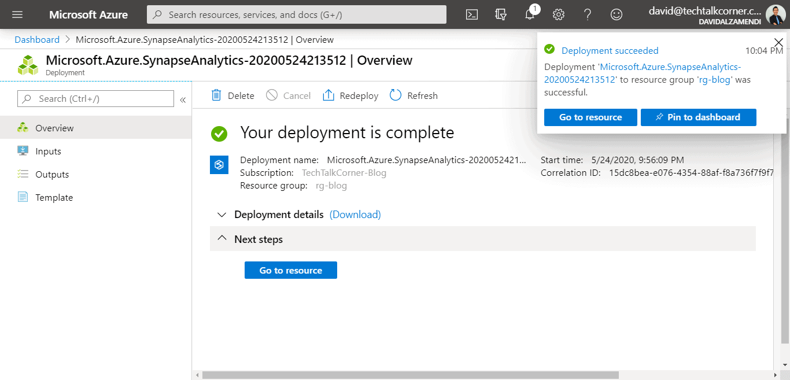The image size is (790, 380).
Task: Open portal settings gear
Action: point(559,14)
